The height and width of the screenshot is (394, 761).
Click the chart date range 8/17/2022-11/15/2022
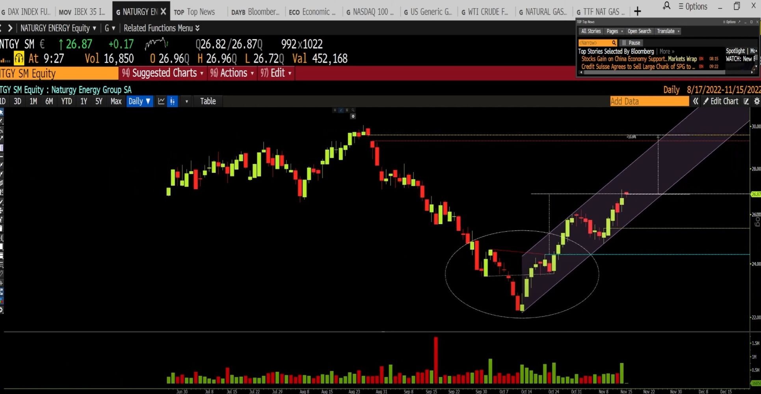pyautogui.click(x=724, y=90)
